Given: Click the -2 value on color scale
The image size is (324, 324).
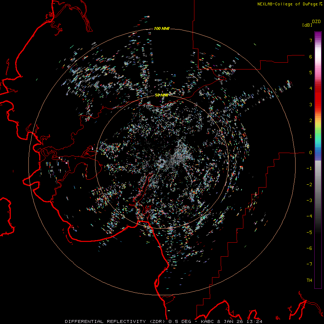Looking at the screenshot, I should tap(309, 185).
